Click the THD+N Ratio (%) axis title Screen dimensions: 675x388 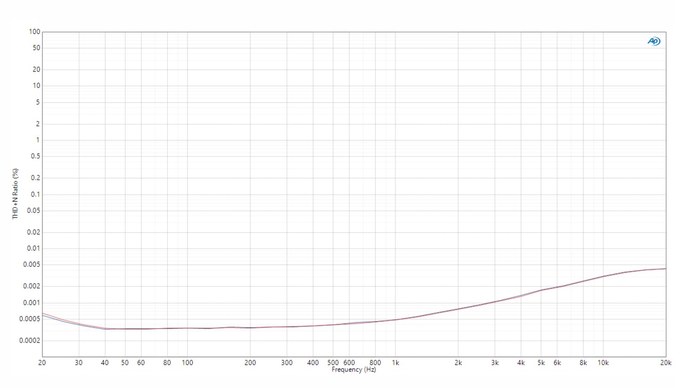click(x=16, y=194)
